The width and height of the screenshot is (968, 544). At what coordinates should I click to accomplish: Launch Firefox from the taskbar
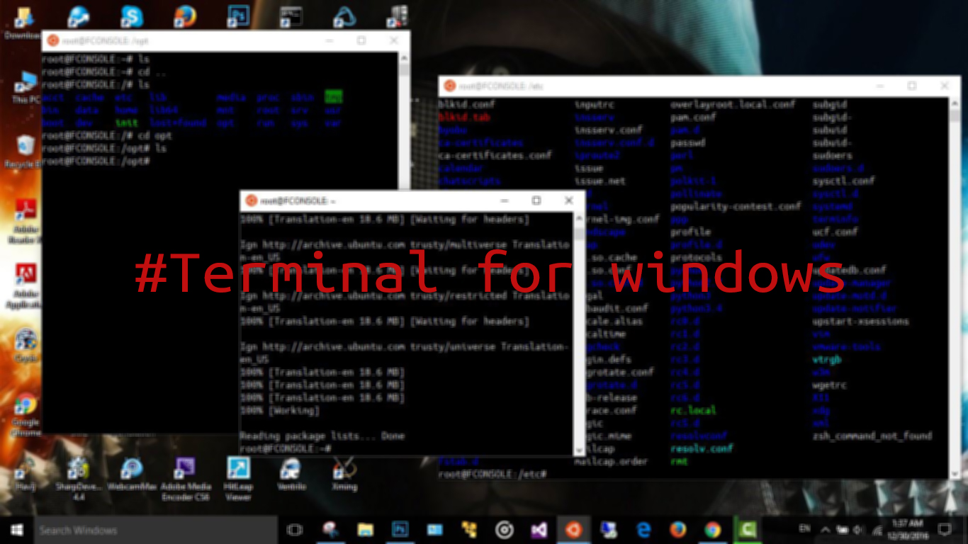point(677,529)
